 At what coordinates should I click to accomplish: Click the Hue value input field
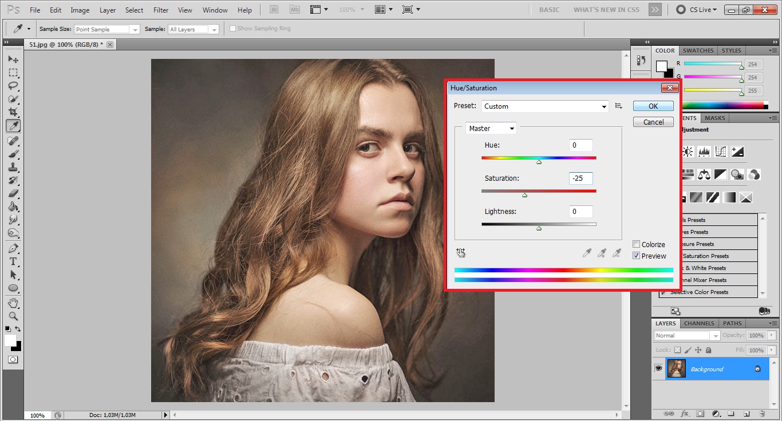580,145
